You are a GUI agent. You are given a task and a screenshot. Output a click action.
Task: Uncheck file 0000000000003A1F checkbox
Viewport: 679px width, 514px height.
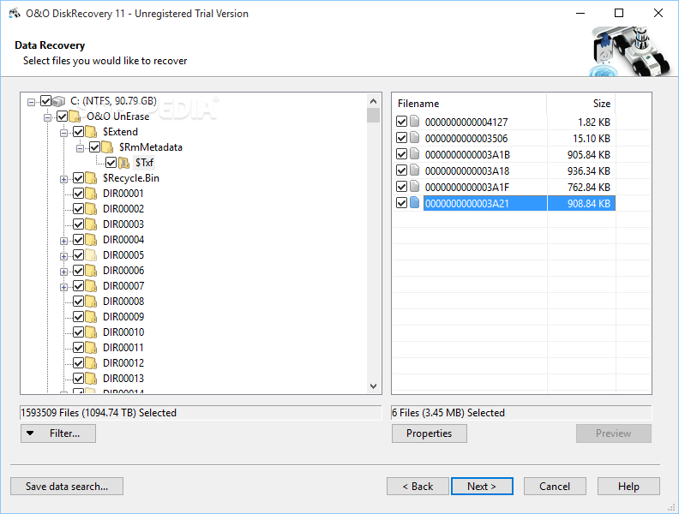click(401, 187)
